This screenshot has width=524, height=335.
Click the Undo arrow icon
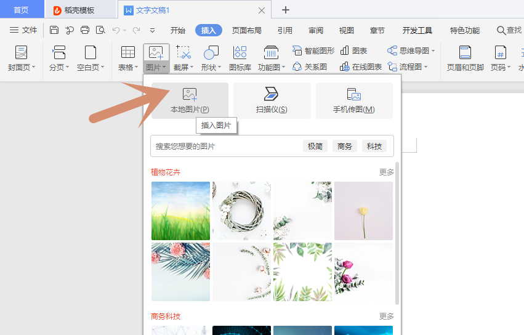click(x=116, y=30)
